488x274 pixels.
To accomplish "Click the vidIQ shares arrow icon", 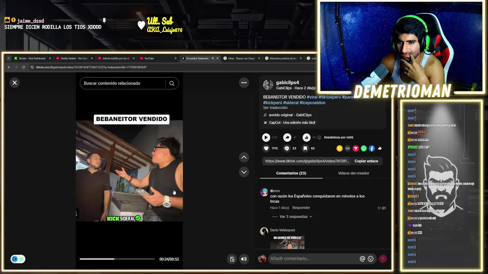I will pyautogui.click(x=287, y=137).
